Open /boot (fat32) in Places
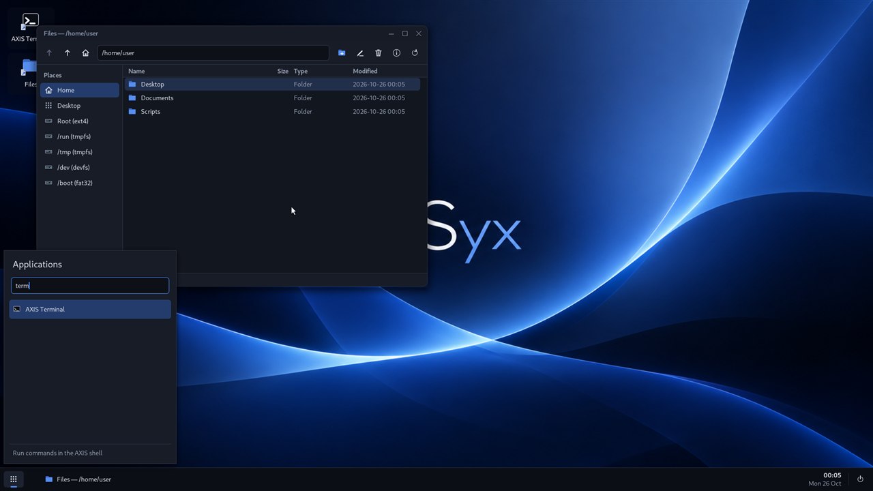This screenshot has height=491, width=873. click(x=80, y=183)
